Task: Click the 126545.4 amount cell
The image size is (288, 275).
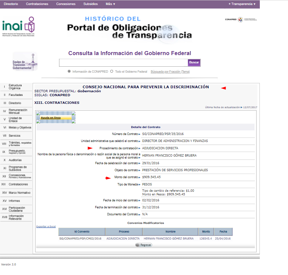Action: click(205, 239)
